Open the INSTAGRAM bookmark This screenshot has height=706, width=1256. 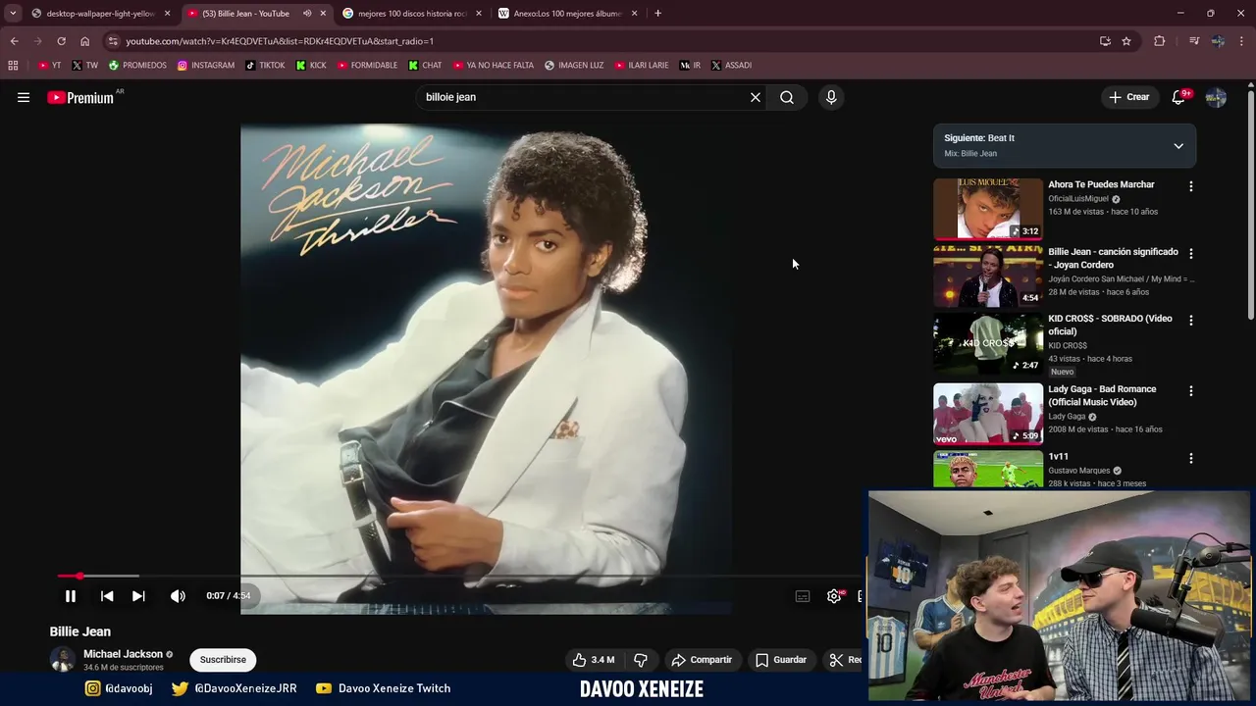click(206, 66)
